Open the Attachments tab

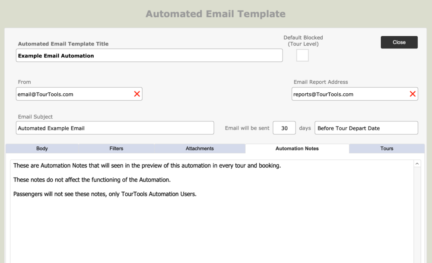point(200,149)
